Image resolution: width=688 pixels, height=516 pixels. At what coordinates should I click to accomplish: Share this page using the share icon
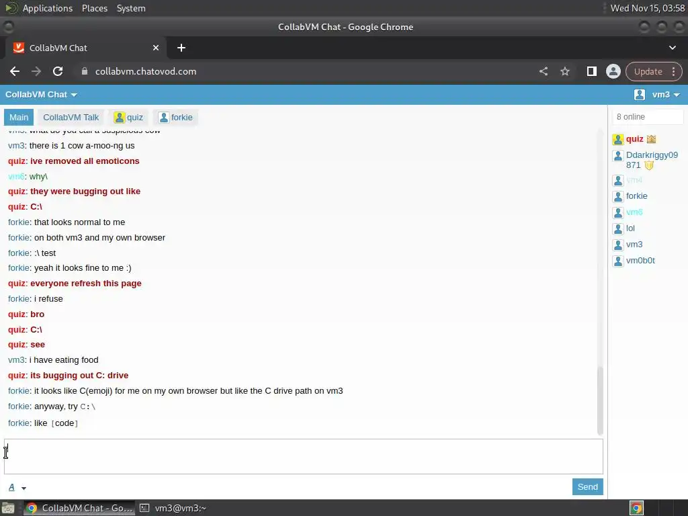[x=544, y=71]
